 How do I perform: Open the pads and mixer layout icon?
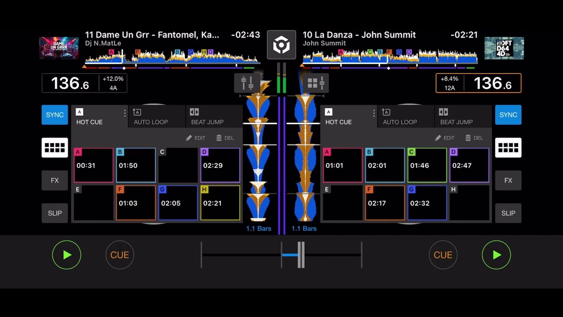tap(316, 83)
